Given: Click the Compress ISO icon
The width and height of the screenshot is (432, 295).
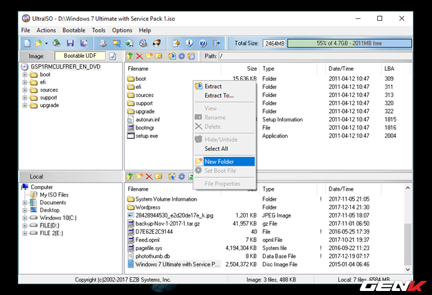Looking at the screenshot, I should point(130,43).
